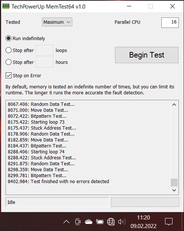Click log line '8182.859: Move Data Test...'
The width and height of the screenshot is (184, 231).
click(x=38, y=140)
